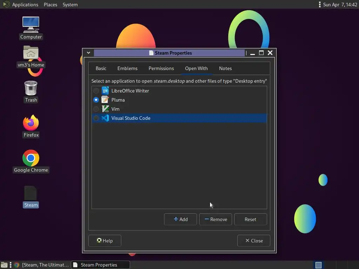Screen dimensions: 359x269
Task: Click the top panel three-dot handle
Action: 320,5
